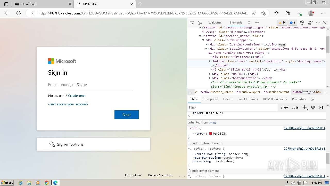Open the Favorites list icon
The image size is (330, 186).
tap(276, 13)
